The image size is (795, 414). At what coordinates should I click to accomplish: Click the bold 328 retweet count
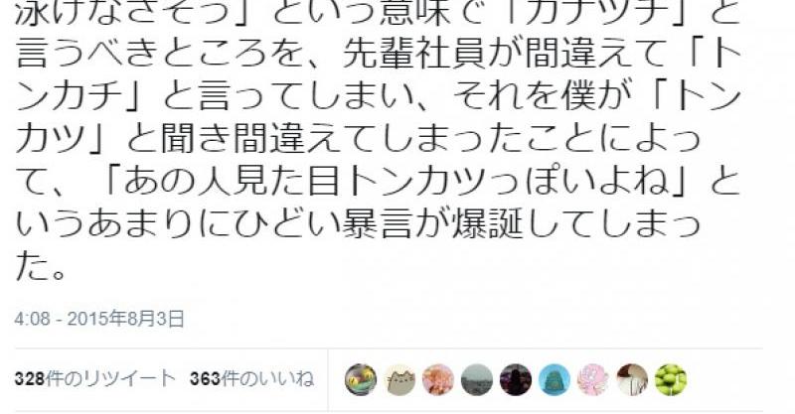(x=30, y=379)
